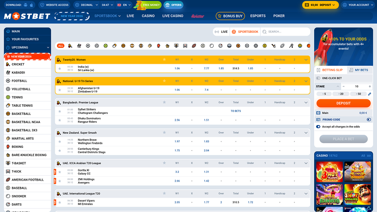The height and width of the screenshot is (212, 377).
Task: Click the football icon in sports filter bar
Action: (x=88, y=46)
